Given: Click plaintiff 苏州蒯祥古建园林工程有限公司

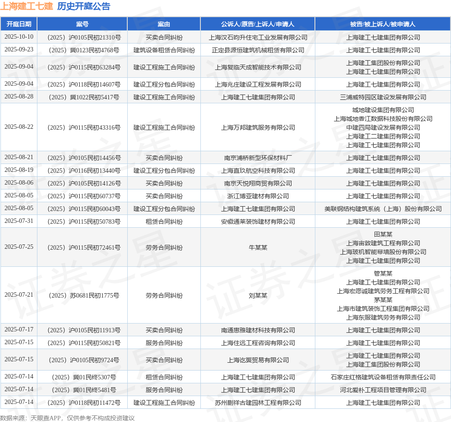Looking at the screenshot, I should (258, 403).
